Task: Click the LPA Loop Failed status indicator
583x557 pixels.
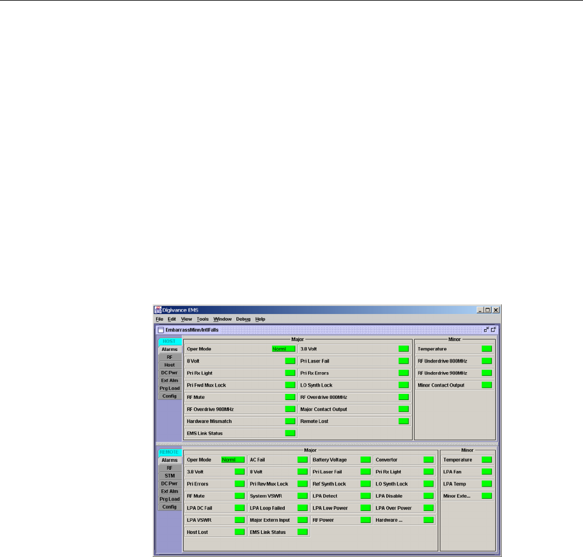Action: tap(302, 508)
